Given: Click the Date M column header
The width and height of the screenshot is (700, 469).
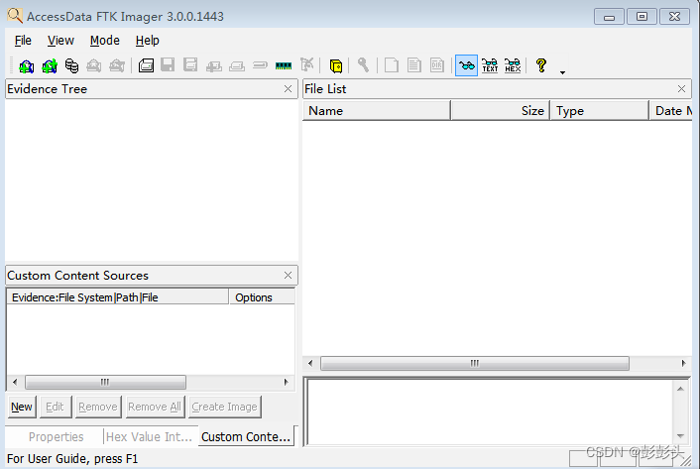Looking at the screenshot, I should (670, 111).
